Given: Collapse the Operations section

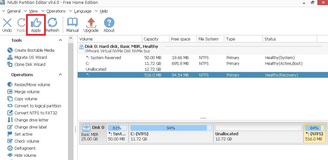Looking at the screenshot, I should pos(60,75).
